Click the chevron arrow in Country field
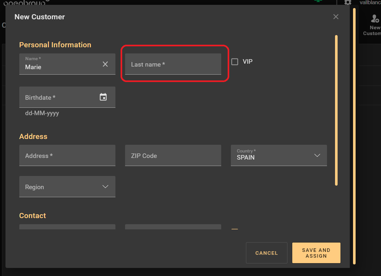This screenshot has width=381, height=276. click(317, 155)
